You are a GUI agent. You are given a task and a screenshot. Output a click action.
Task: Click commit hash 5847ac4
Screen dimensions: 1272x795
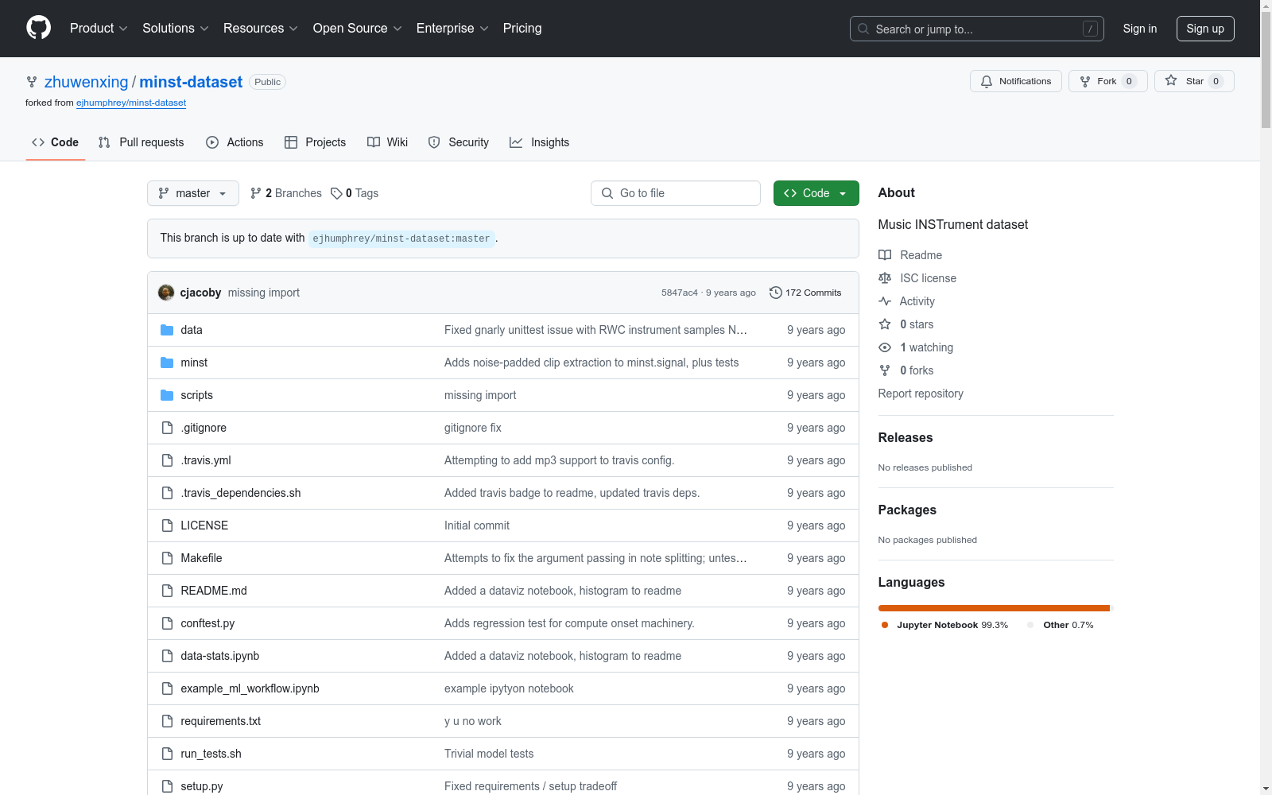coord(680,293)
